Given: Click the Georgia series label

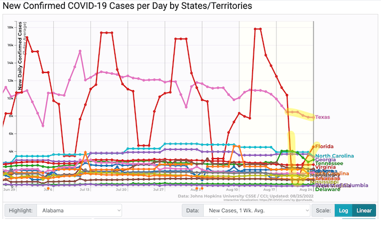Looking at the screenshot, I should coord(325,159).
